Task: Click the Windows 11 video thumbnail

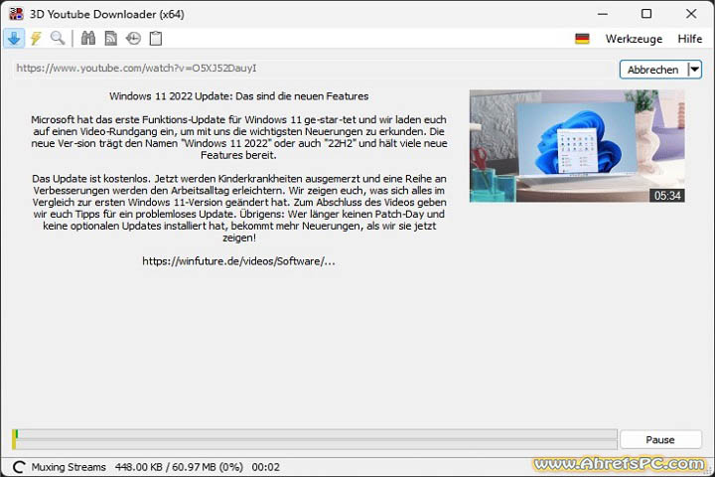Action: pos(577,146)
